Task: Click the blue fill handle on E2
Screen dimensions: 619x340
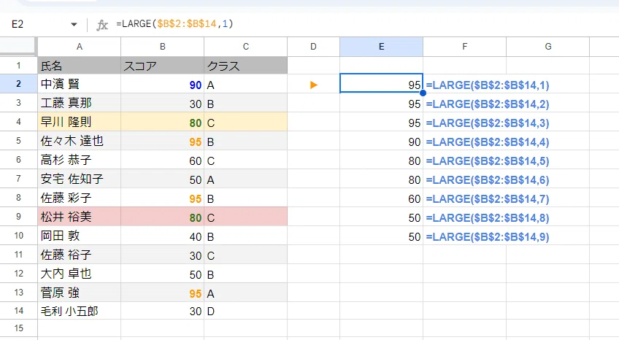Action: tap(423, 93)
